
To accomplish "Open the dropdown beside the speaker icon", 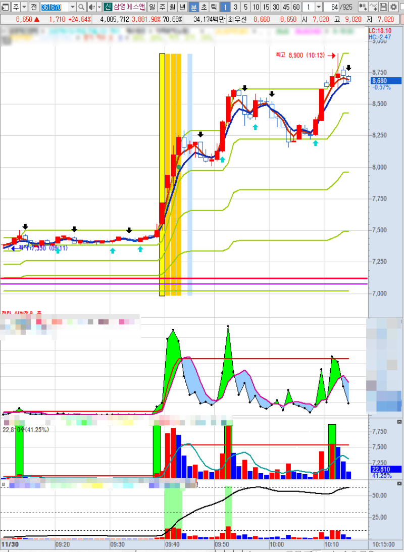I will point(99,7).
